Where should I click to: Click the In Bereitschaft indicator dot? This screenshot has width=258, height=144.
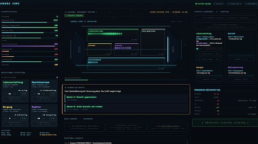(x=57, y=78)
